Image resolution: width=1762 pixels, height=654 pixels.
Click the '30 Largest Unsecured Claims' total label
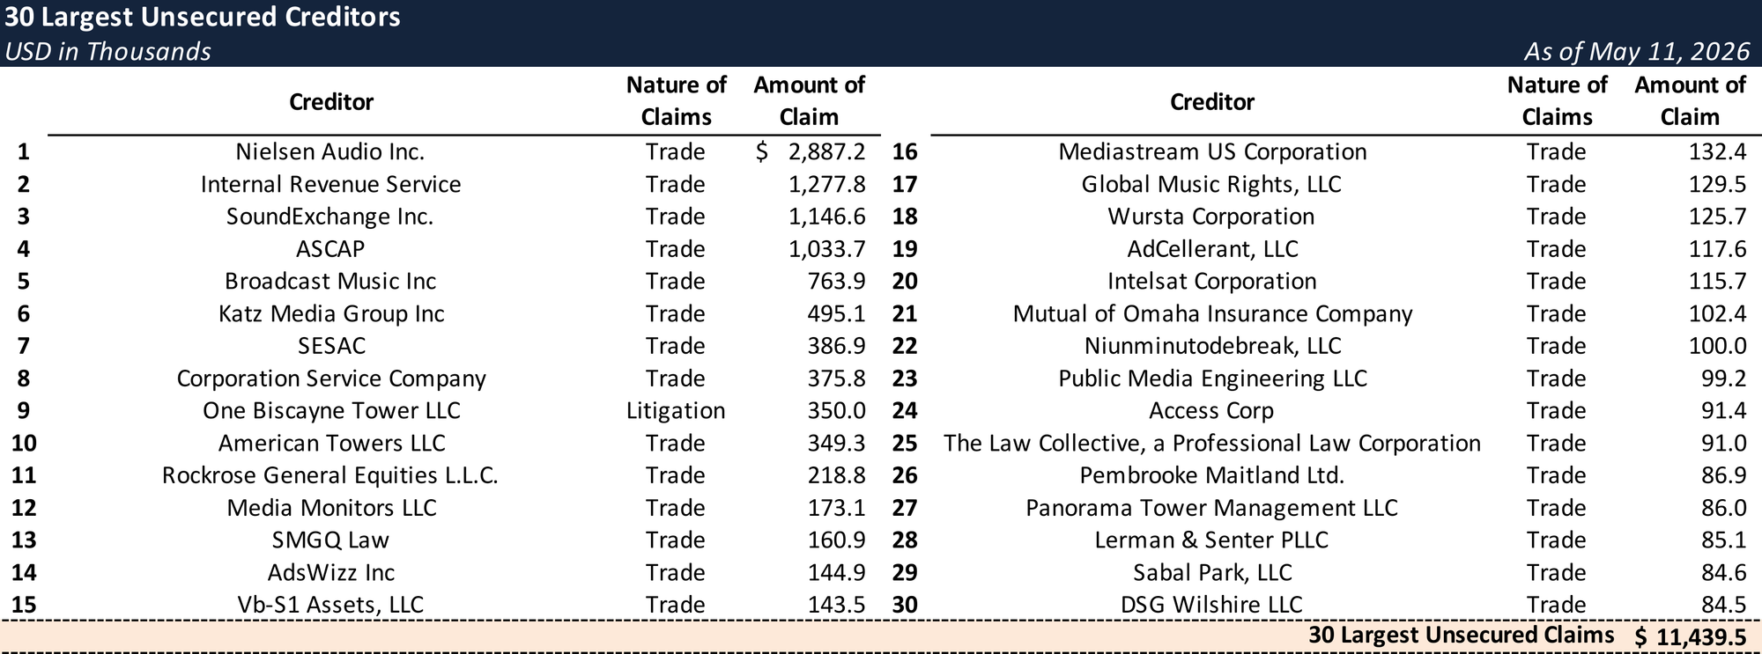1462,636
